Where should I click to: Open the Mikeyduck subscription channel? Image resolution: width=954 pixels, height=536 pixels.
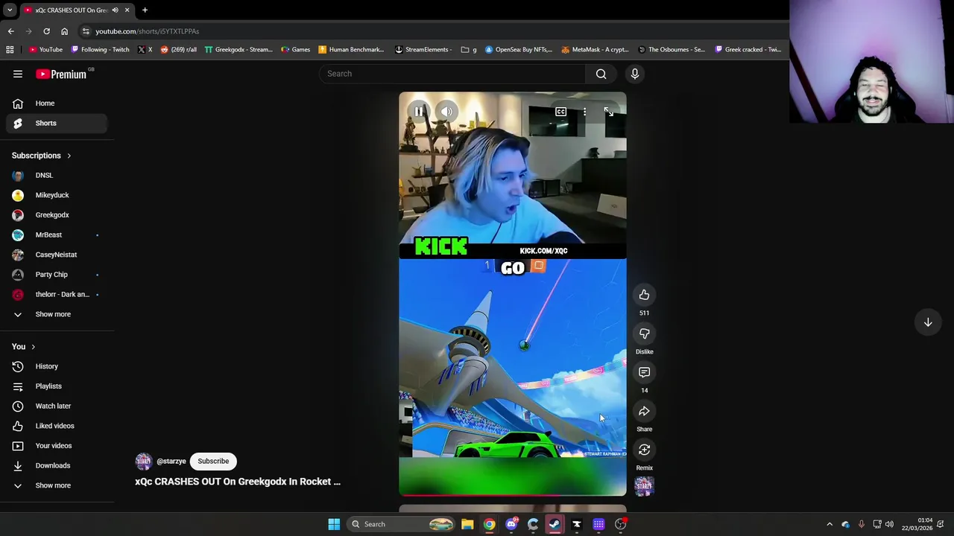tap(57, 195)
